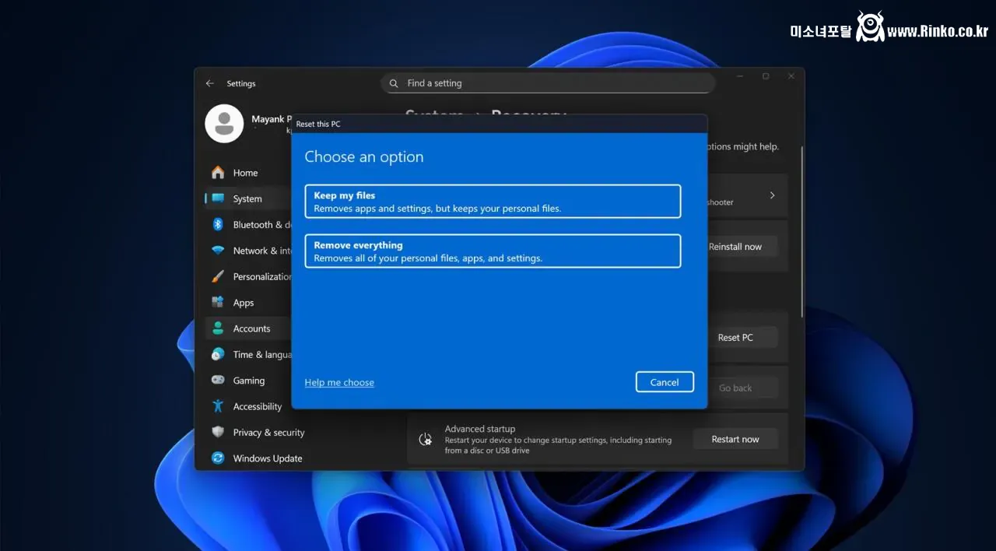This screenshot has height=551, width=996.
Task: Choose the Remove everything option
Action: click(x=493, y=251)
